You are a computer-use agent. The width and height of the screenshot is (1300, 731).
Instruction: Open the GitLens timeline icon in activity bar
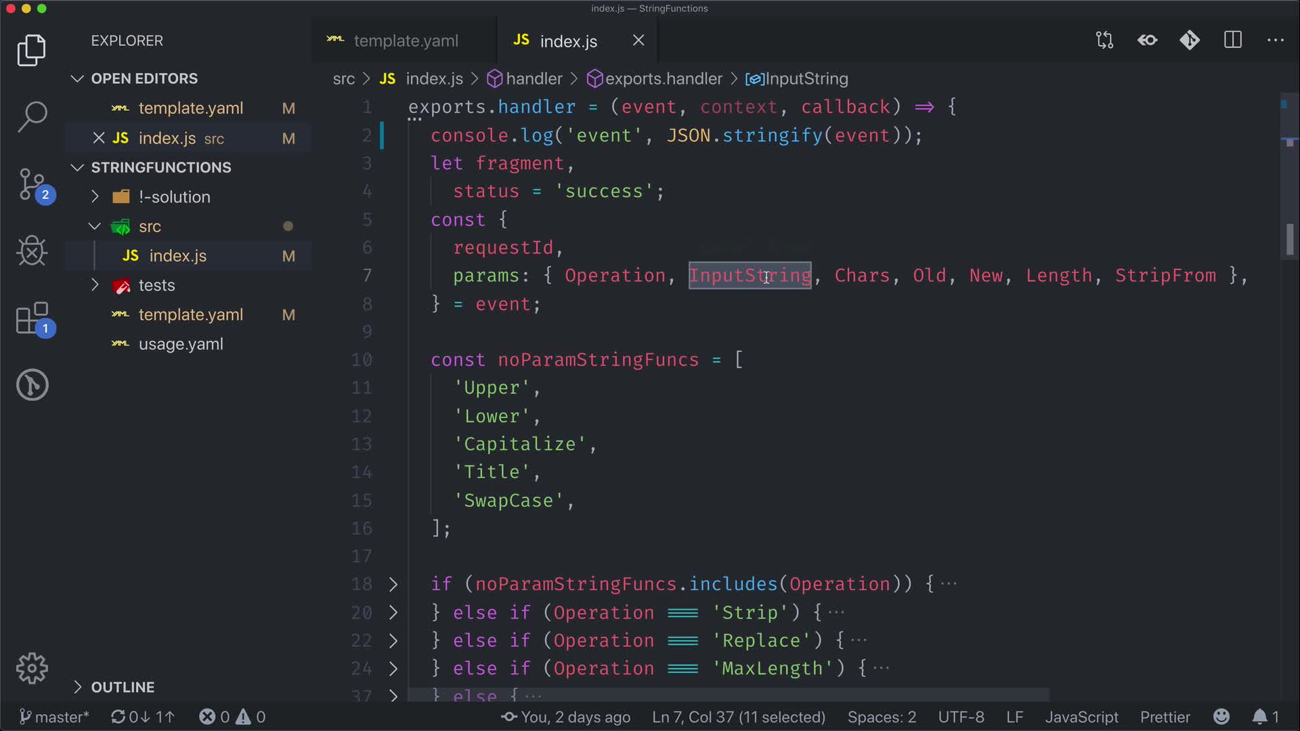(x=32, y=385)
